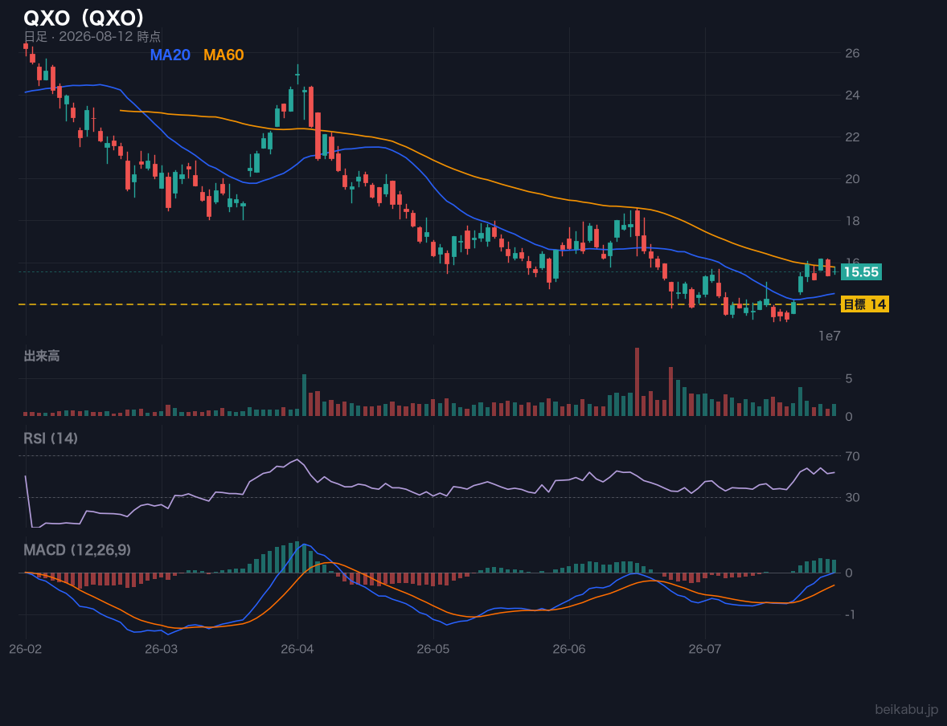Click the price axis label 22
The image size is (947, 726).
click(x=852, y=137)
